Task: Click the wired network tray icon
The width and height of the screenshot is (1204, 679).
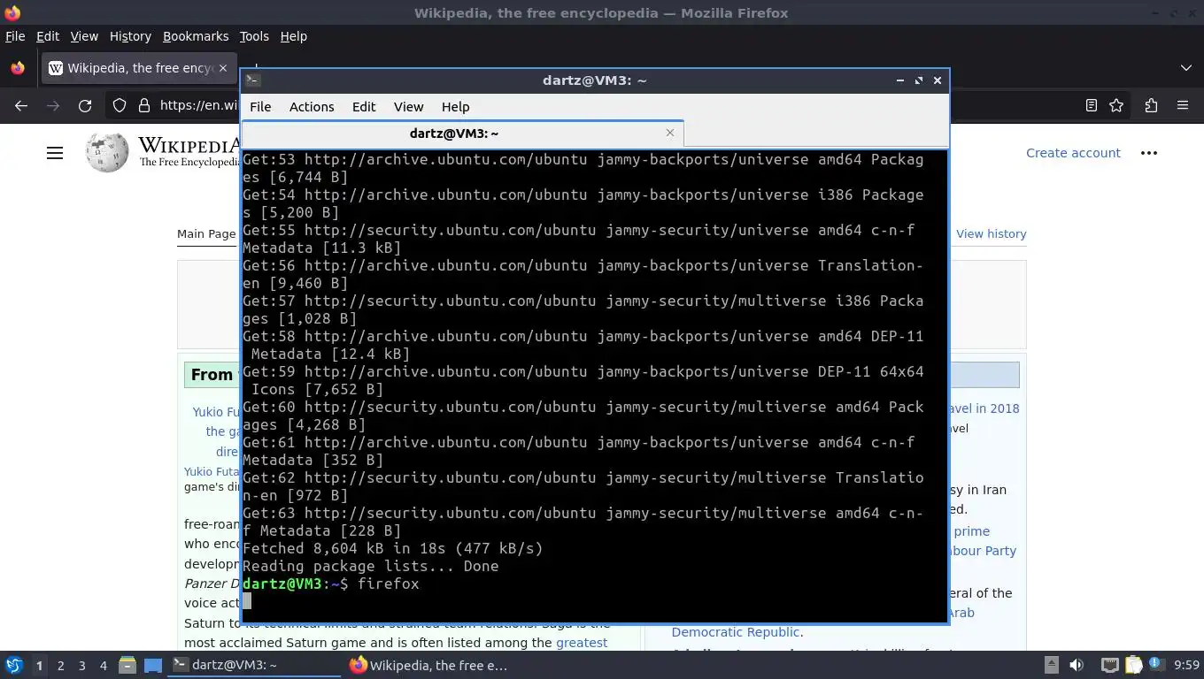Action: coord(1109,665)
